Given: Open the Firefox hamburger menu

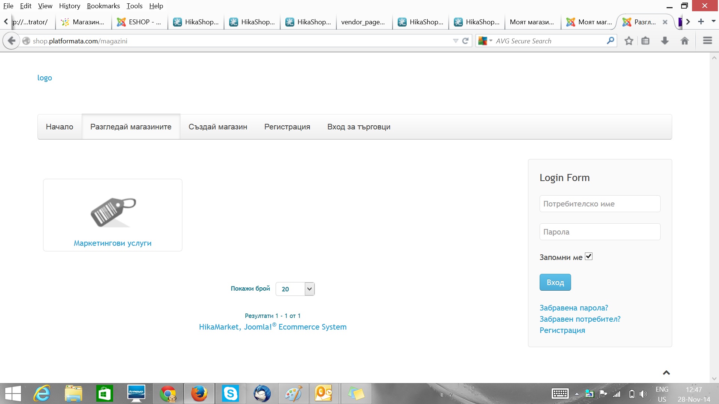Looking at the screenshot, I should pyautogui.click(x=707, y=41).
